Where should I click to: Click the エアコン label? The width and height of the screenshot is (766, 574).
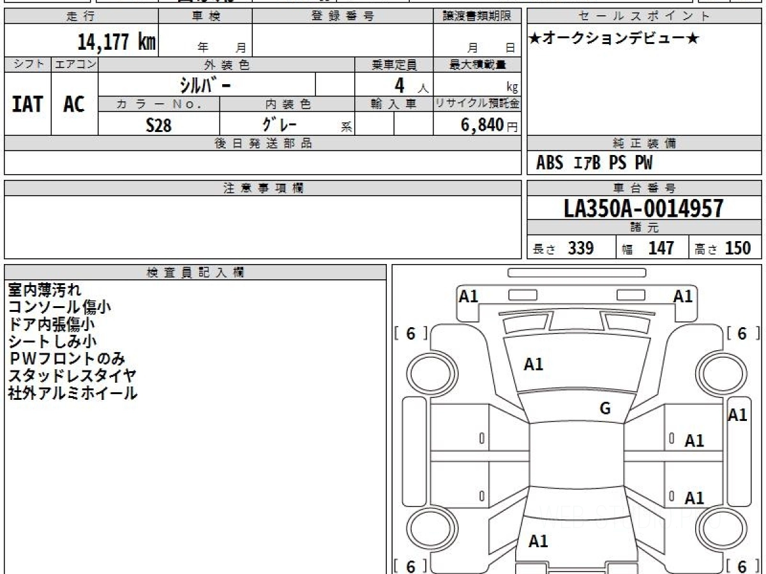coord(75,64)
